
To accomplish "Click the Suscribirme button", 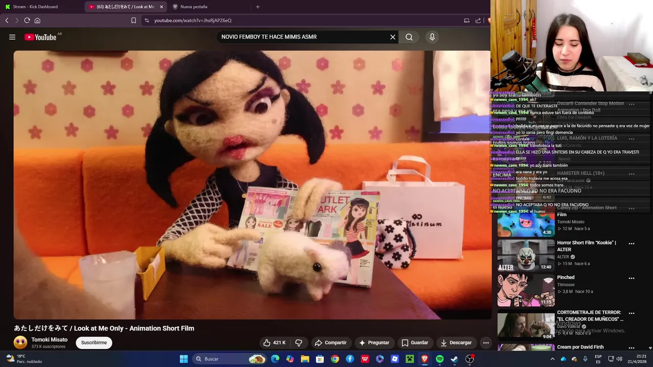I will pyautogui.click(x=94, y=343).
